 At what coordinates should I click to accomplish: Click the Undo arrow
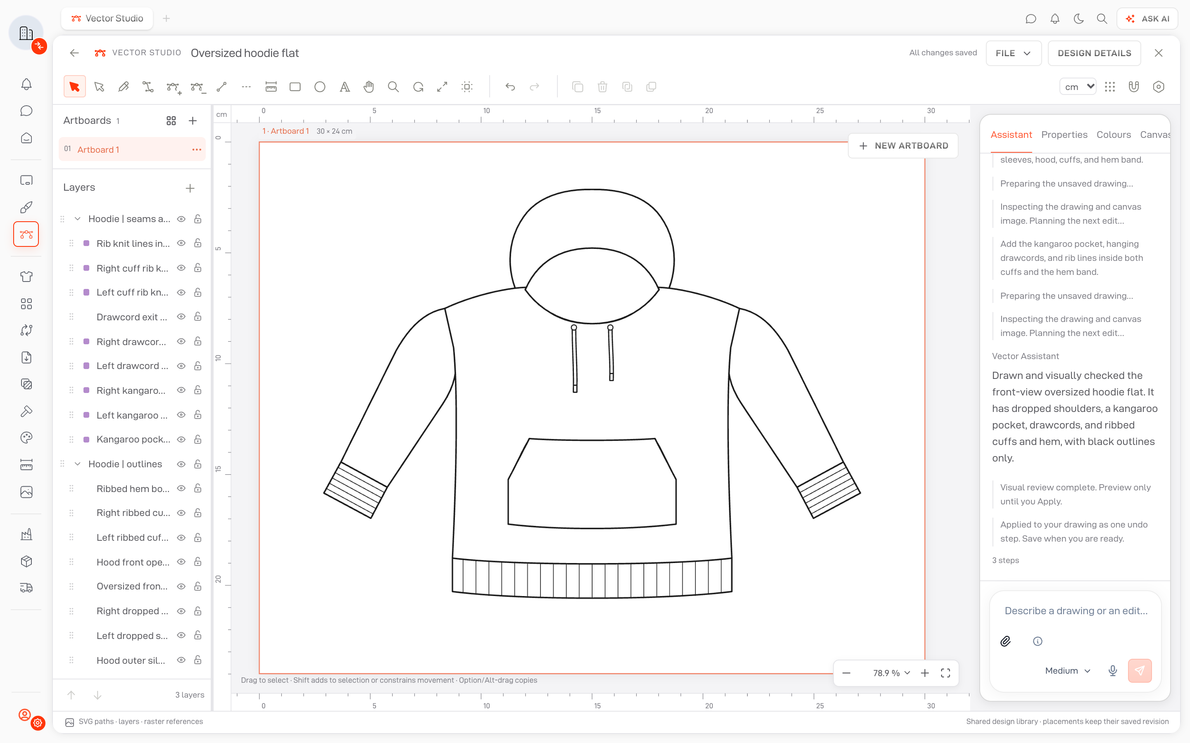tap(510, 87)
